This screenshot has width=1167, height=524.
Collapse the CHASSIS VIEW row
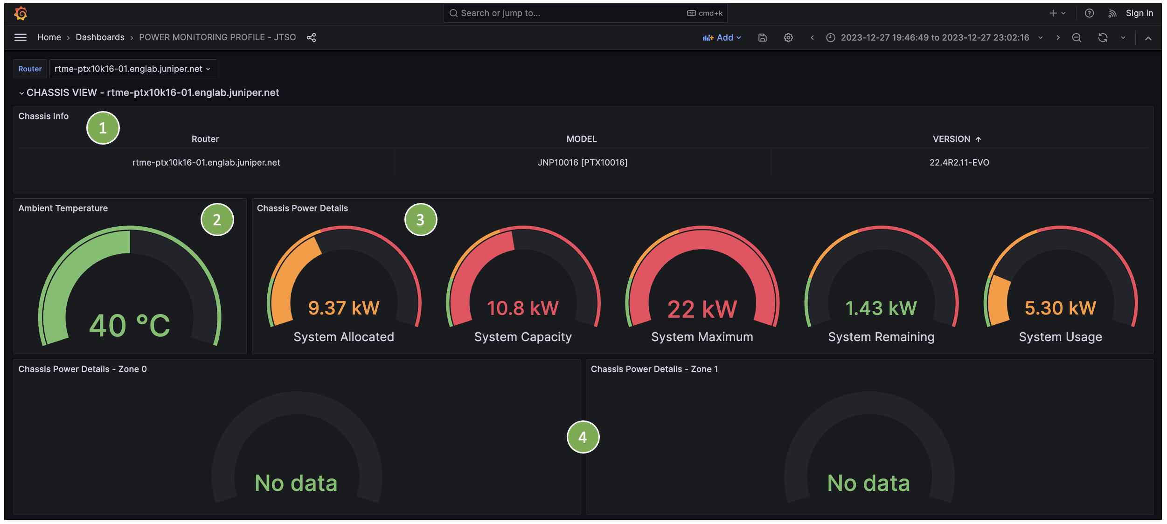21,93
